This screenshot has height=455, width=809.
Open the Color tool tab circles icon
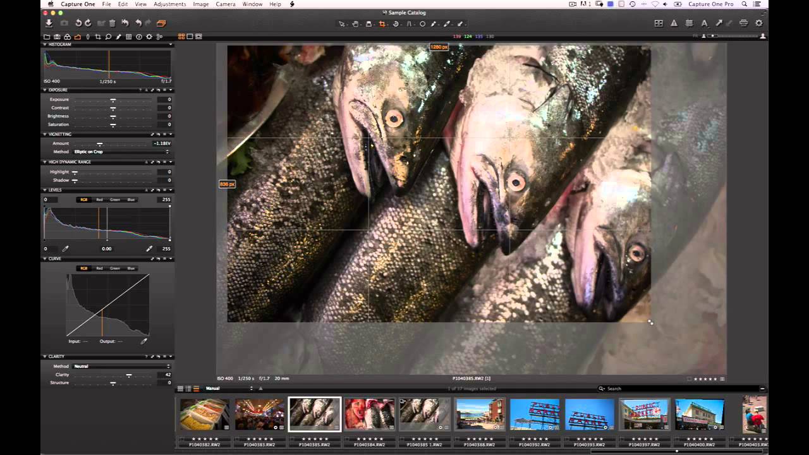click(68, 37)
